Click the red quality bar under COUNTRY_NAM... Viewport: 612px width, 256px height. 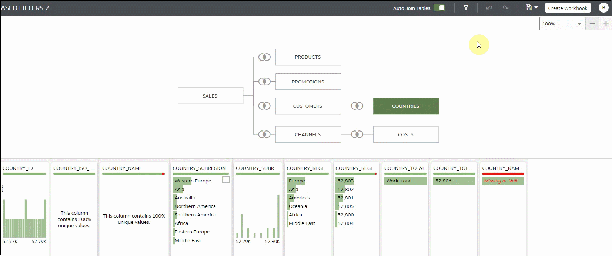503,174
